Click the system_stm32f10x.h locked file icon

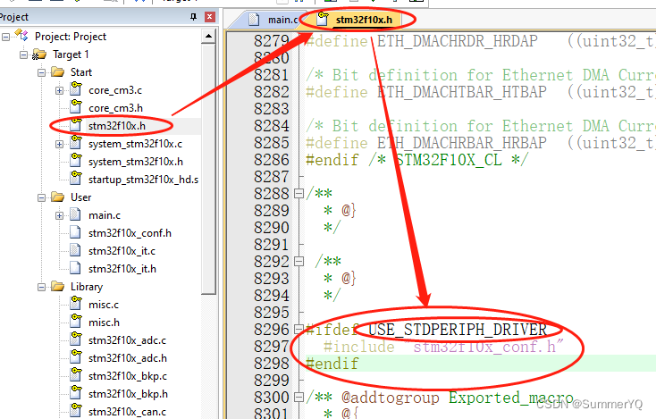(x=76, y=160)
